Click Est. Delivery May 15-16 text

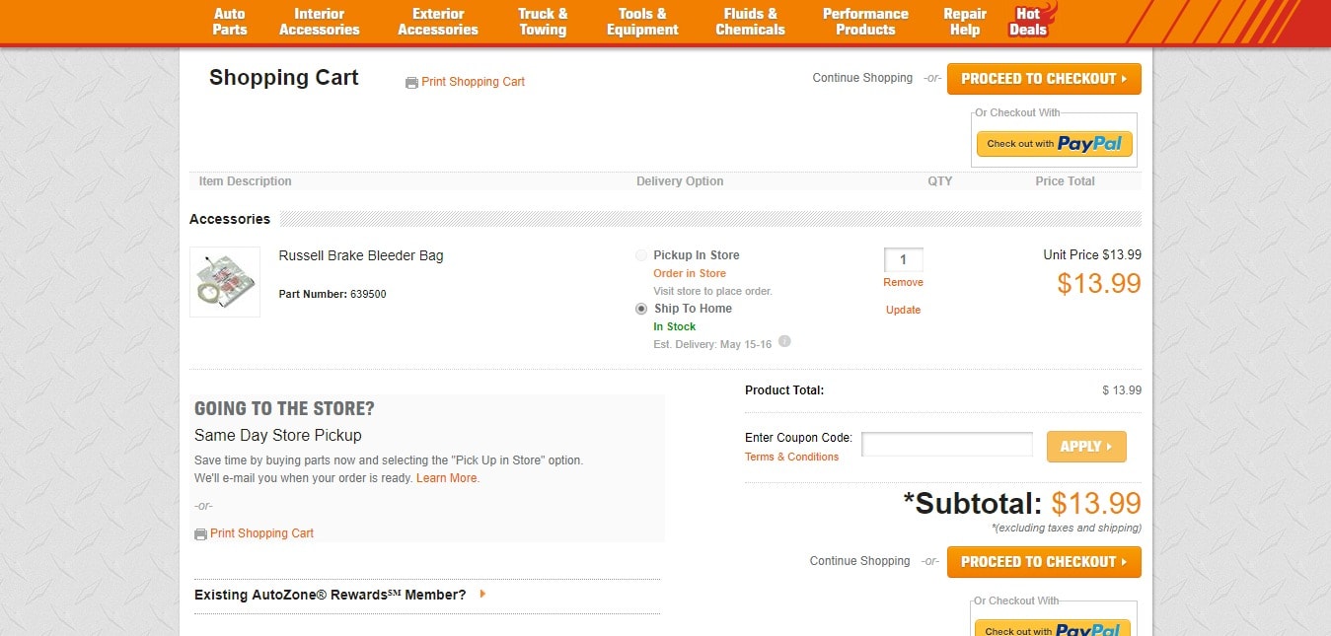pyautogui.click(x=712, y=343)
